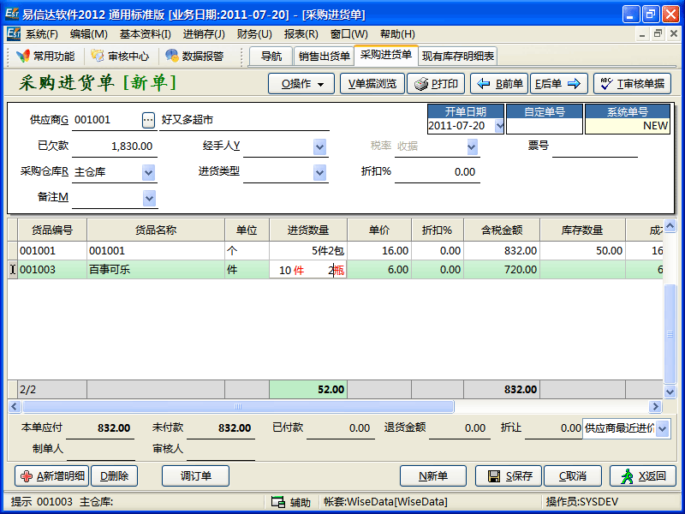The image size is (685, 514).
Task: Click X返回 to go back
Action: (641, 476)
